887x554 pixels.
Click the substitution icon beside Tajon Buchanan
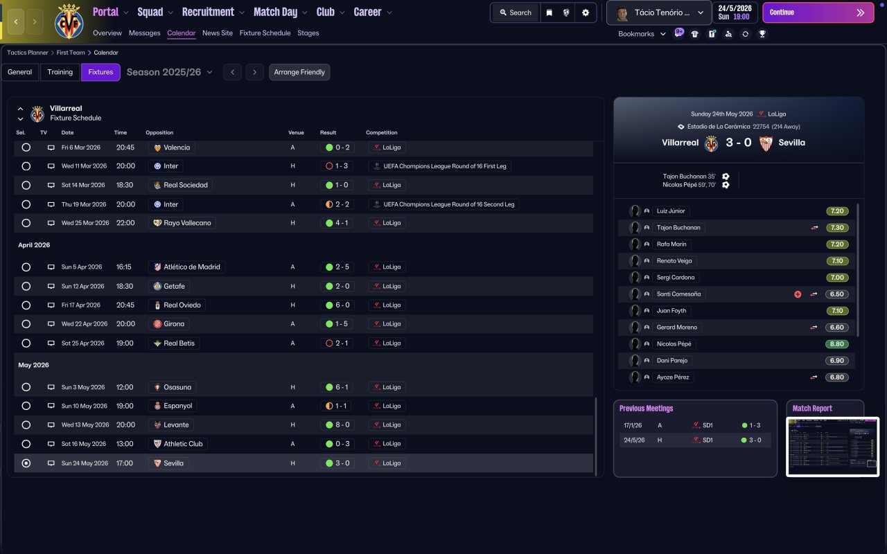pos(814,228)
